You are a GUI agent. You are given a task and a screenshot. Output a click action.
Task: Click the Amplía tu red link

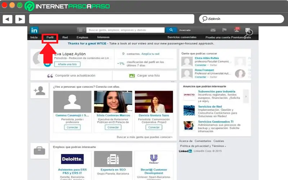click(150, 54)
